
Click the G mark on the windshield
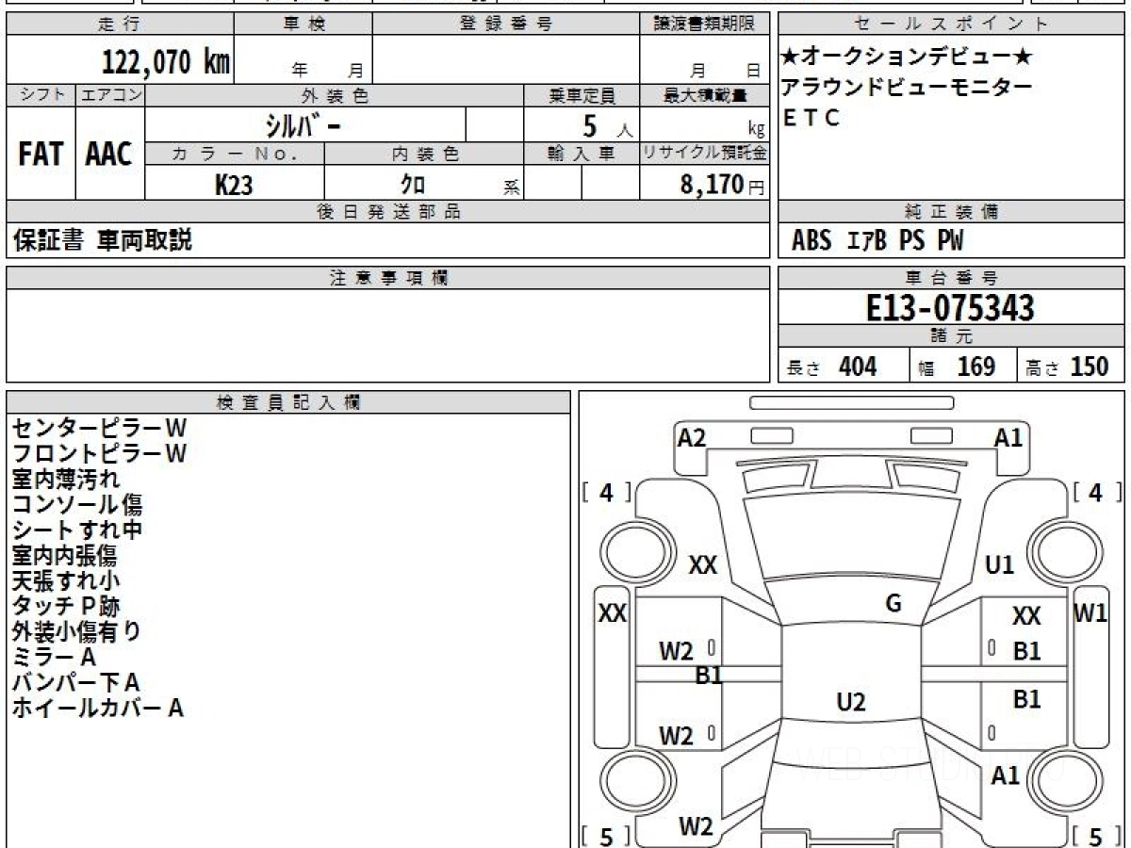tap(893, 604)
